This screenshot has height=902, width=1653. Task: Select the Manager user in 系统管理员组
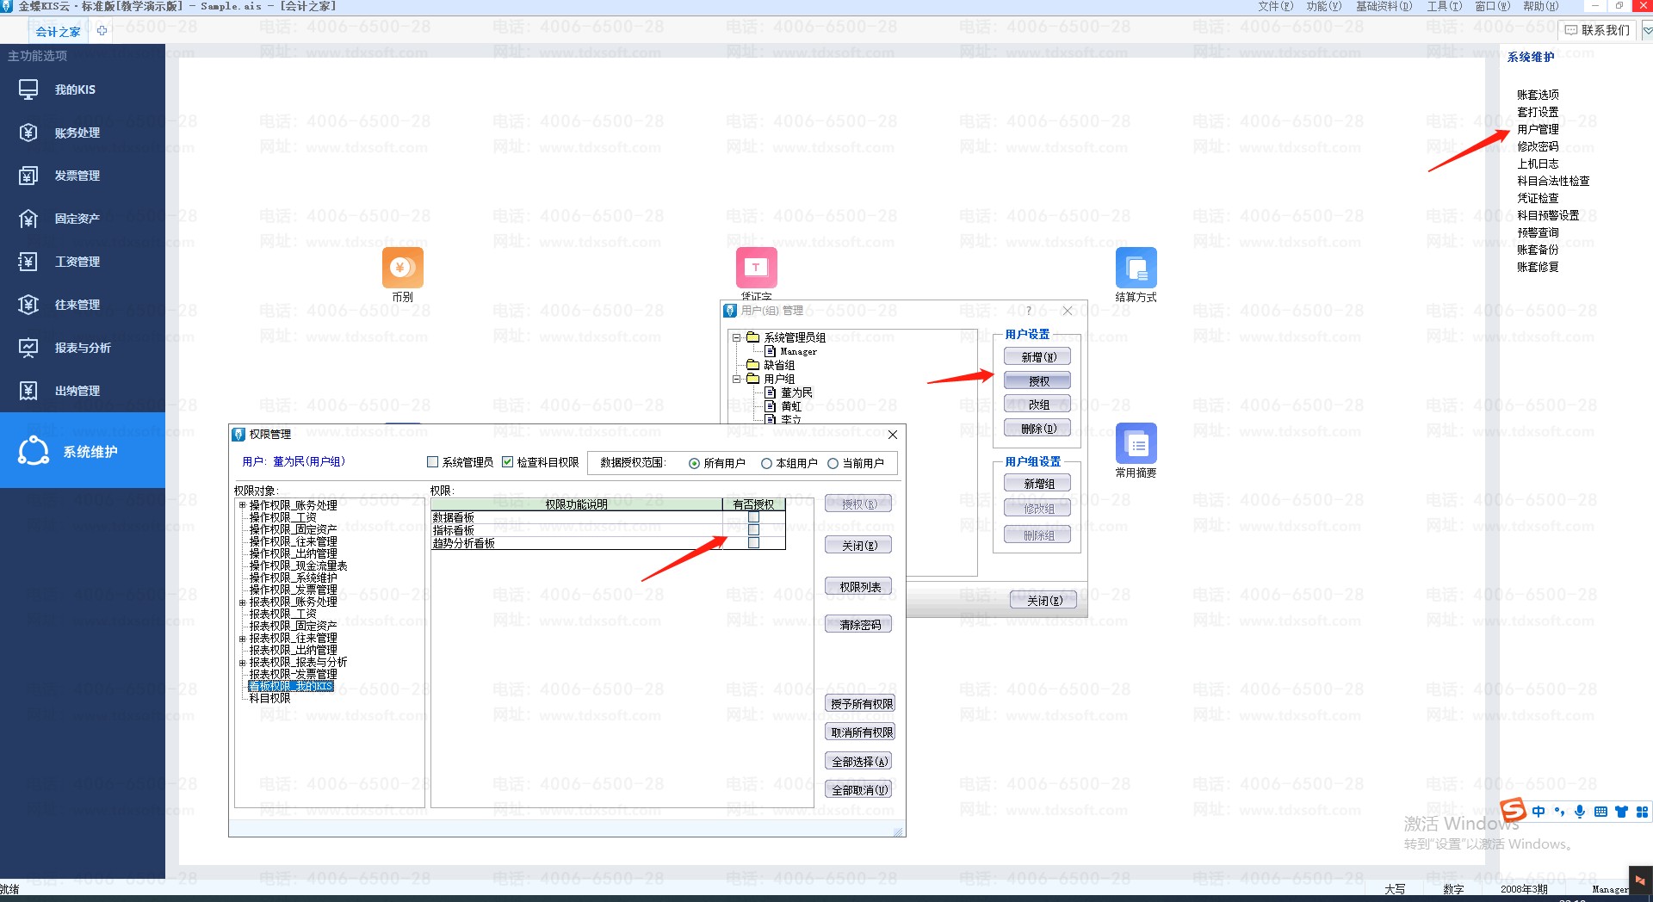coord(798,351)
